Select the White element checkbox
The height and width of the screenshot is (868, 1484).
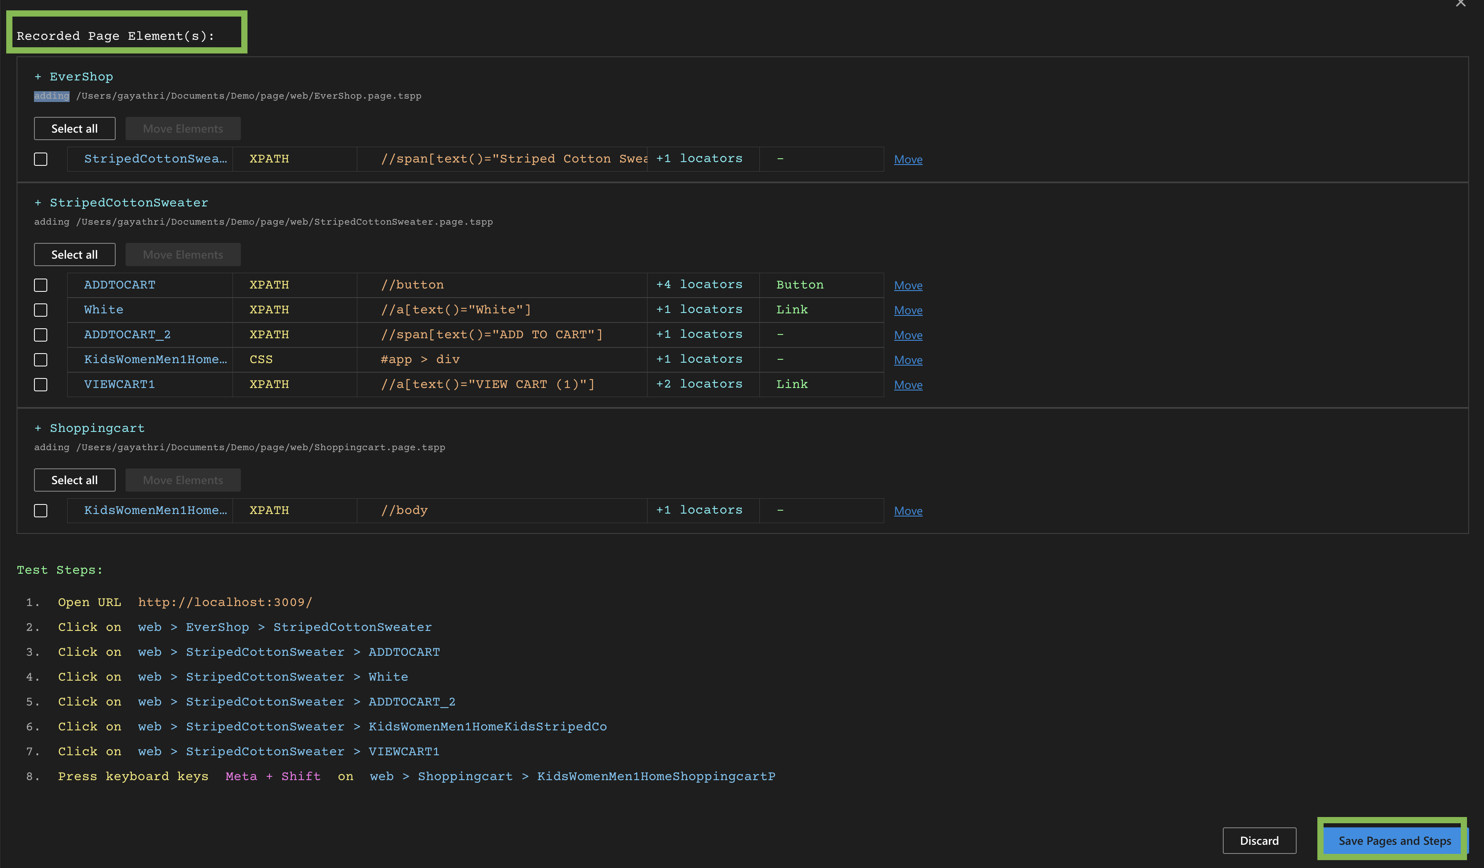pyautogui.click(x=41, y=310)
